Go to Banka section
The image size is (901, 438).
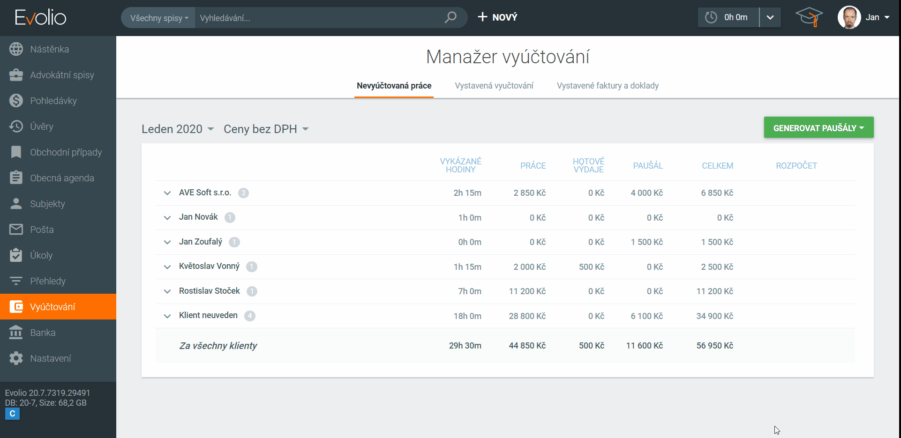coord(43,333)
